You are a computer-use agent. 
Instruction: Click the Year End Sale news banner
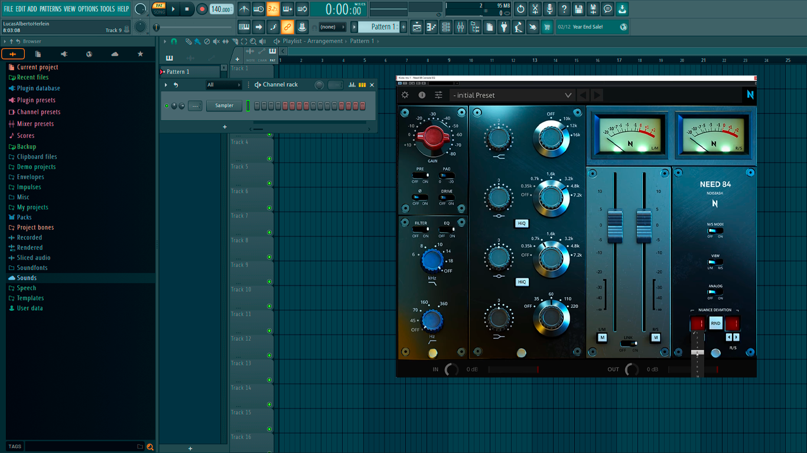pos(593,27)
